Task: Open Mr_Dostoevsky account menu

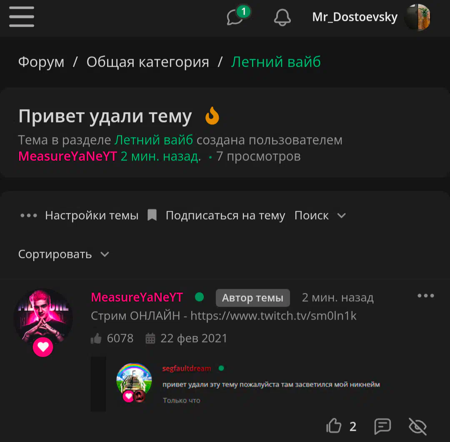Action: (371, 17)
